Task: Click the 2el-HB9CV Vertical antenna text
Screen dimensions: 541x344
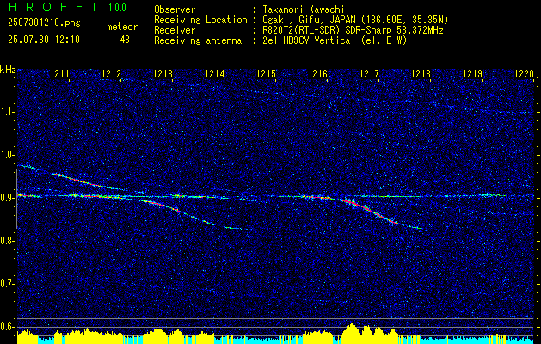Action: (335, 40)
